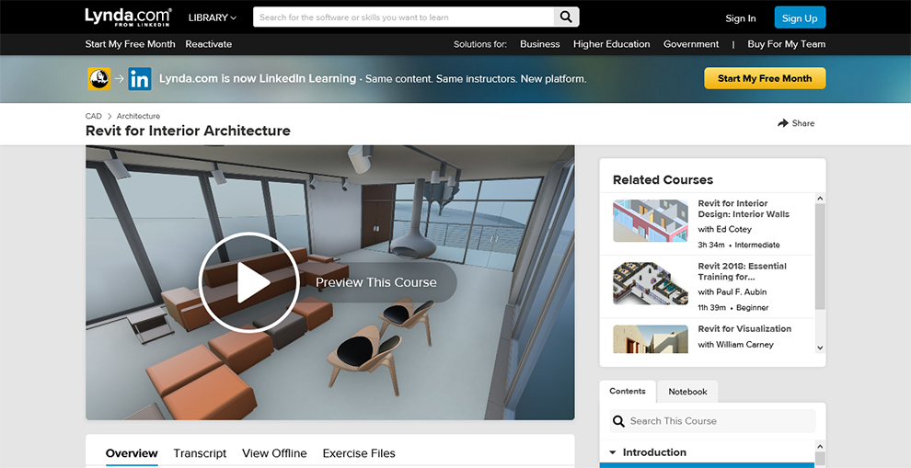Click the search magnifier button in header
The image size is (911, 468).
pyautogui.click(x=566, y=17)
